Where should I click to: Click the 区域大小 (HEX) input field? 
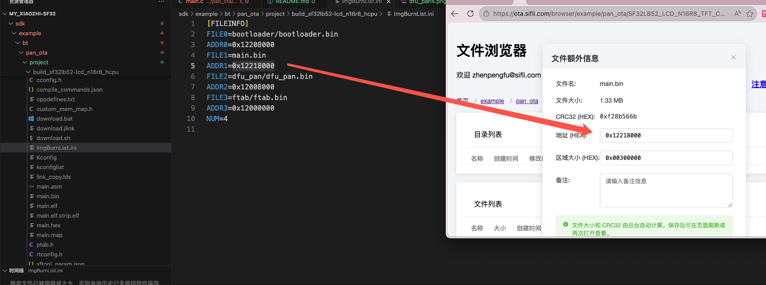coord(666,158)
